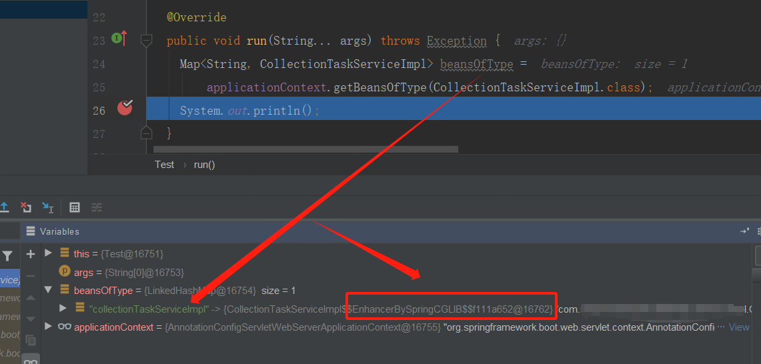The height and width of the screenshot is (364, 761).
Task: Click the move watch down arrow
Action: [x=31, y=319]
